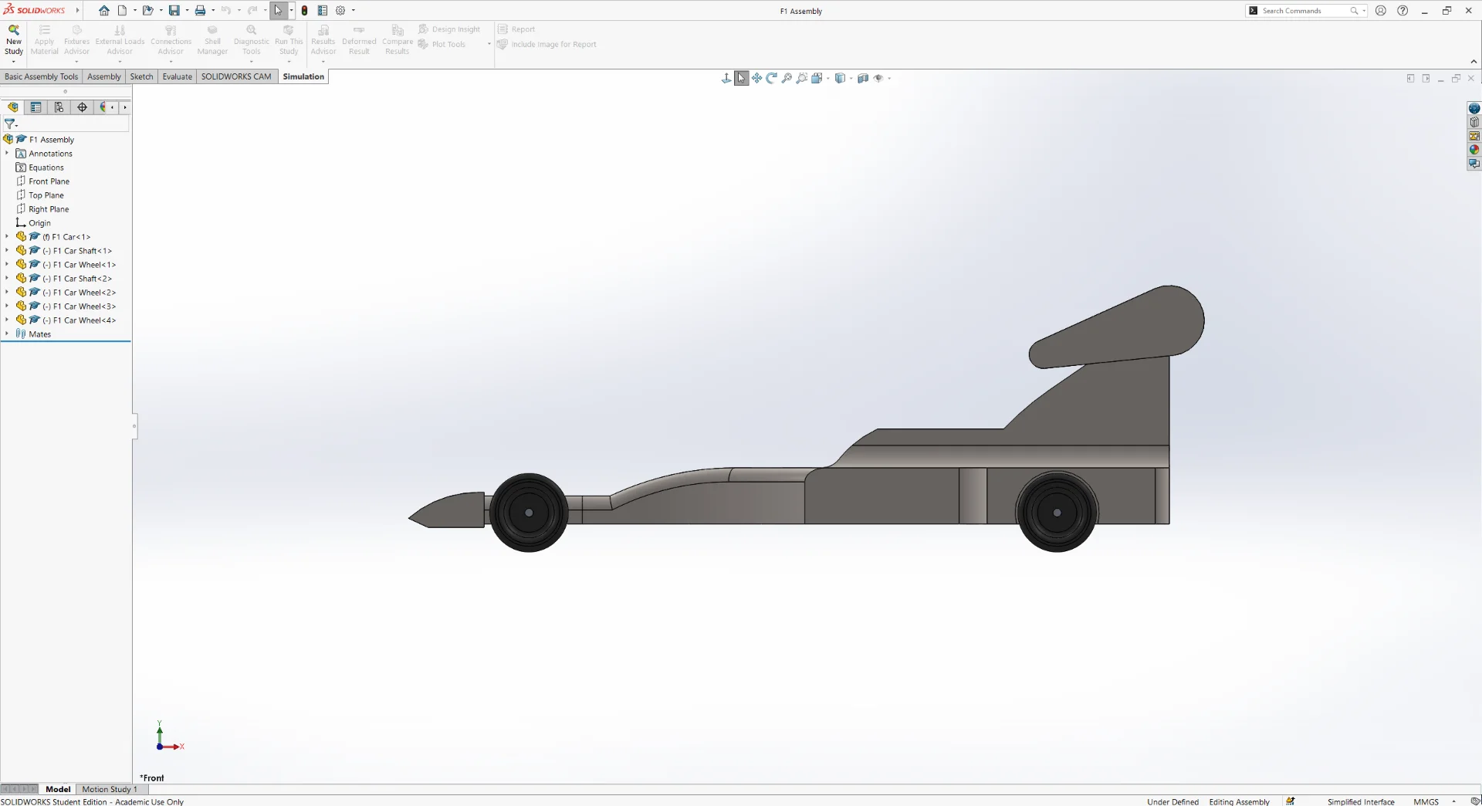Click the Open file icon

click(x=147, y=11)
